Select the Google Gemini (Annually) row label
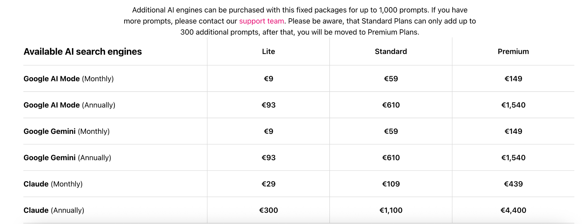The height and width of the screenshot is (224, 582). pyautogui.click(x=67, y=158)
